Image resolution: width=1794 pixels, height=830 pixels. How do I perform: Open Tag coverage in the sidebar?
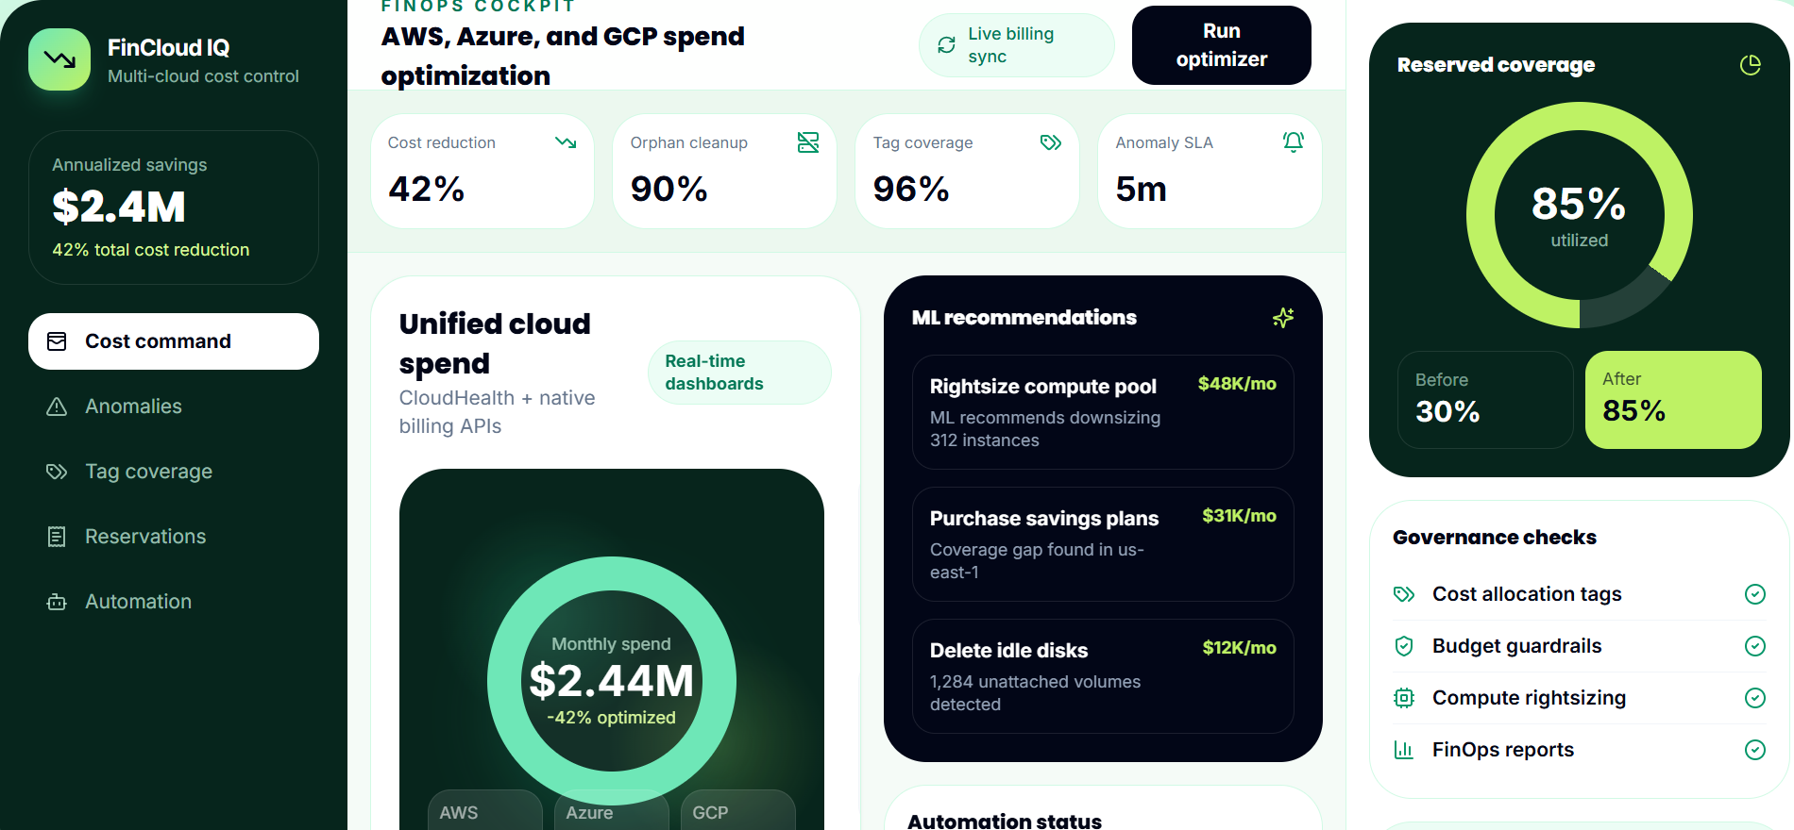174,472
